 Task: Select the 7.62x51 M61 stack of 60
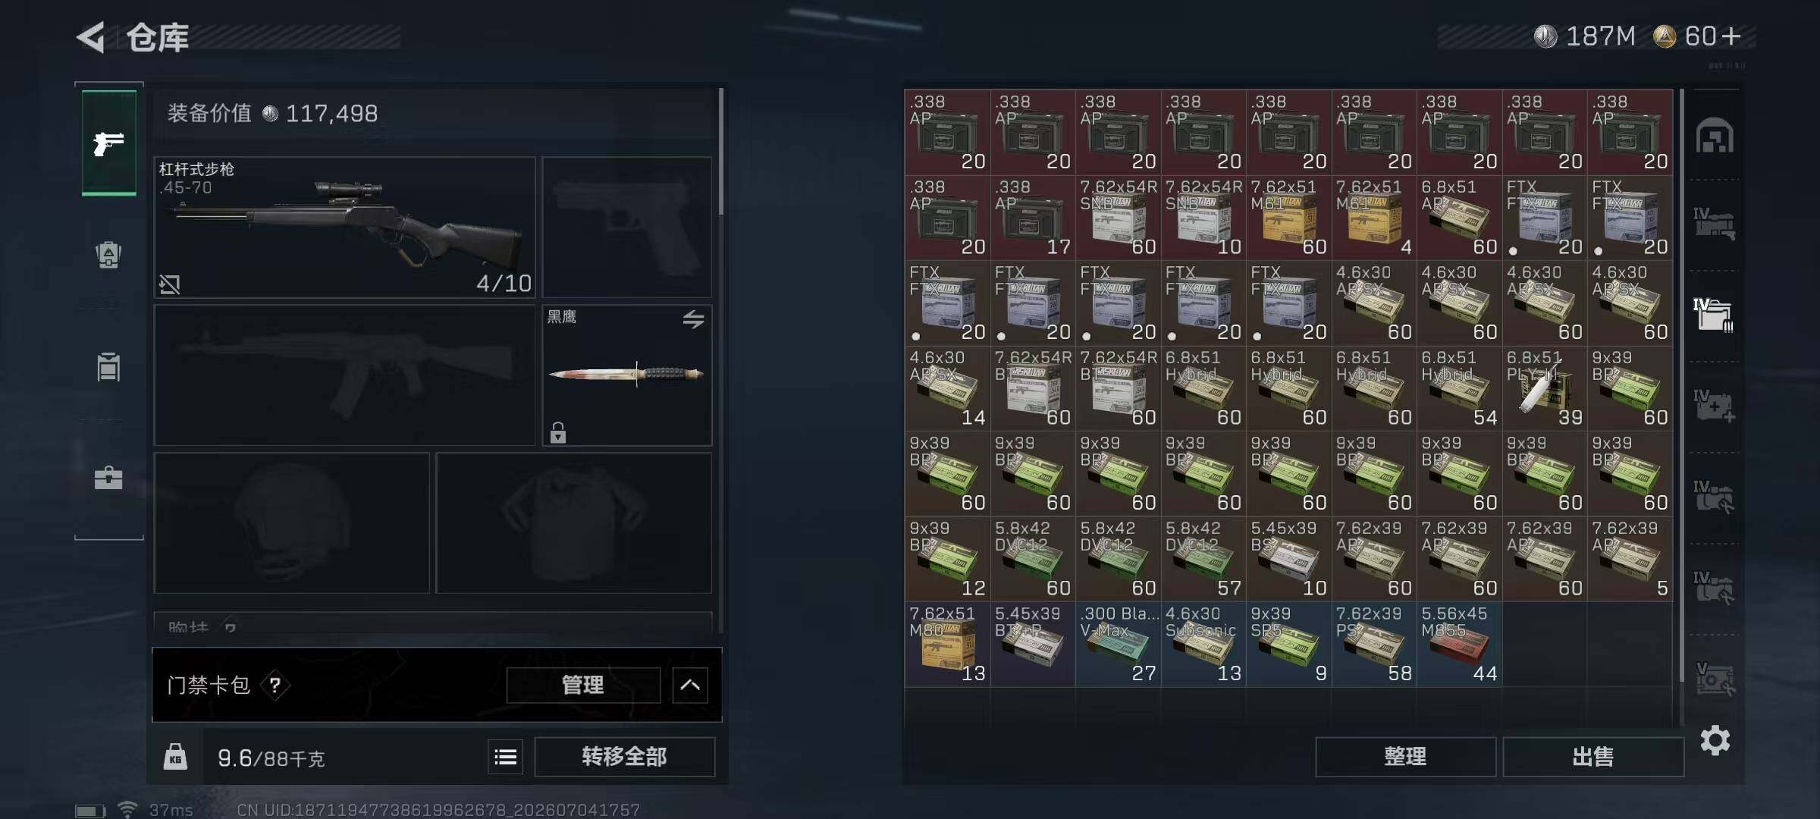coord(1288,217)
